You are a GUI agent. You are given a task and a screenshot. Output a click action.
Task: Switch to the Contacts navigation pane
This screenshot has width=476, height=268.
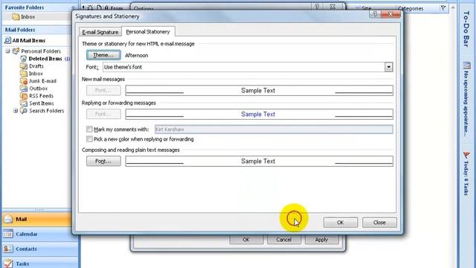39,249
